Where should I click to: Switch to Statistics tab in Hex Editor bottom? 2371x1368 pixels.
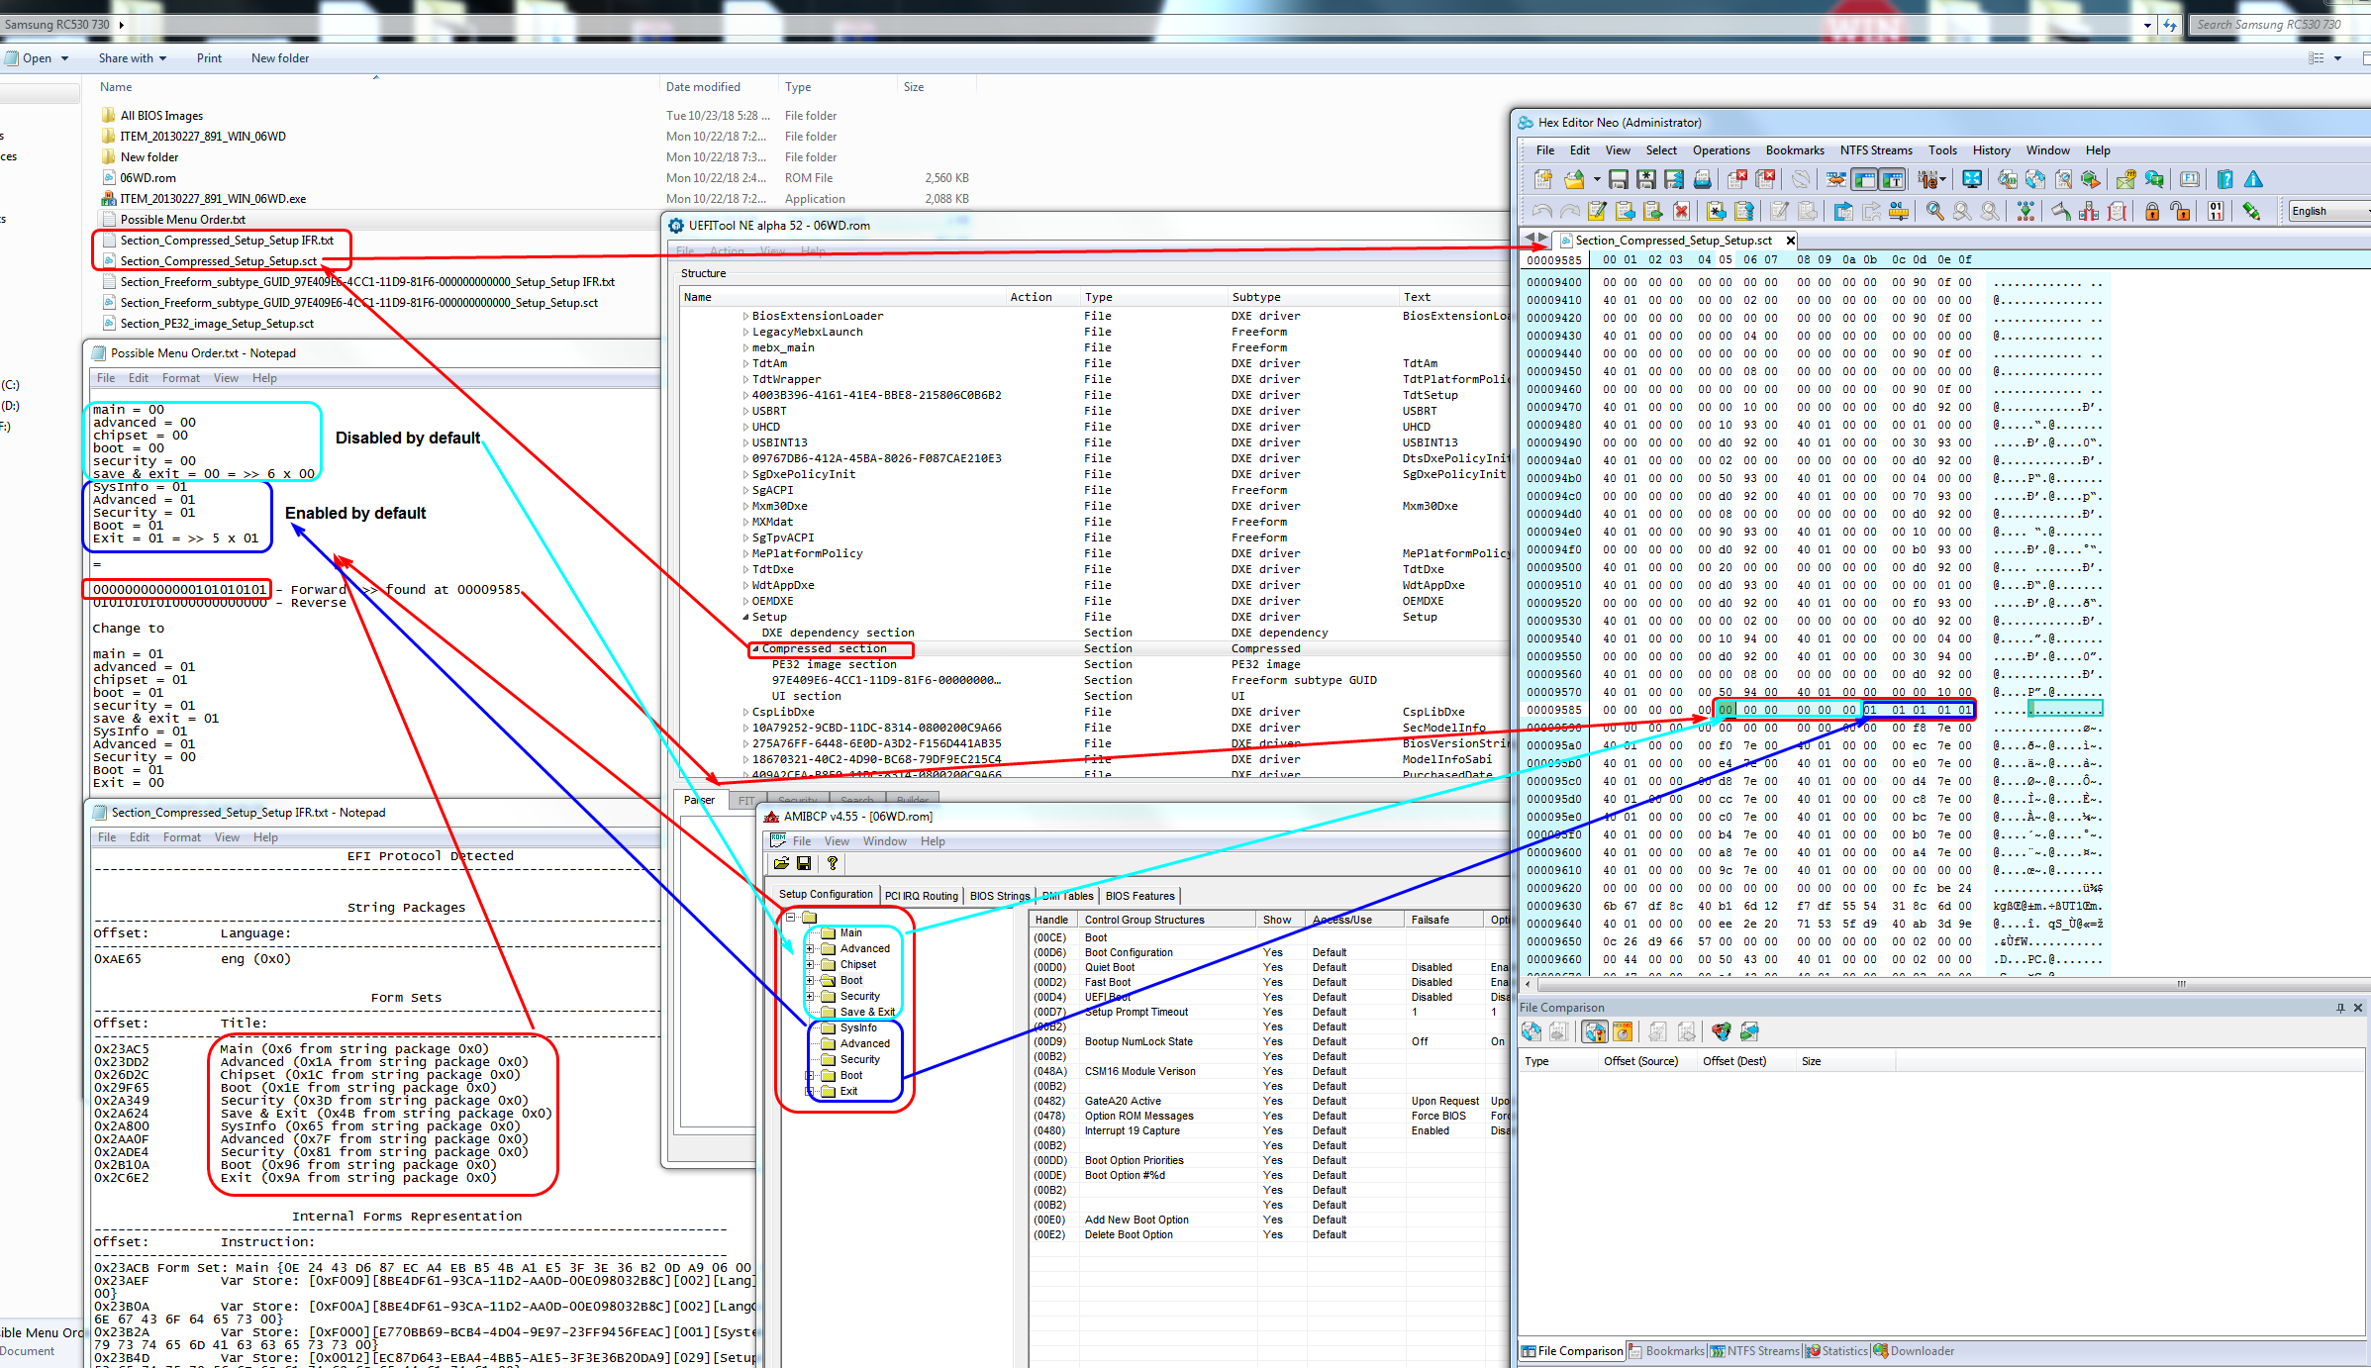pos(1836,1351)
